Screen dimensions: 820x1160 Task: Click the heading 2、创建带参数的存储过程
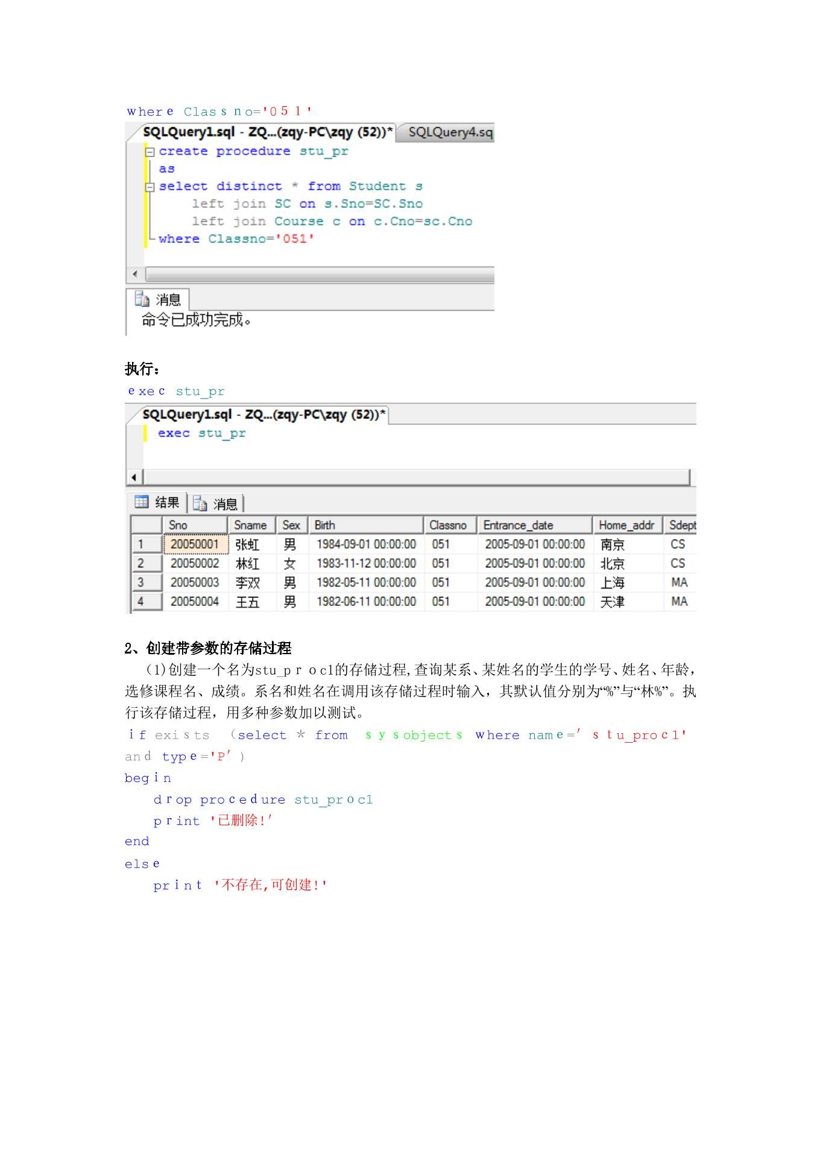point(208,648)
